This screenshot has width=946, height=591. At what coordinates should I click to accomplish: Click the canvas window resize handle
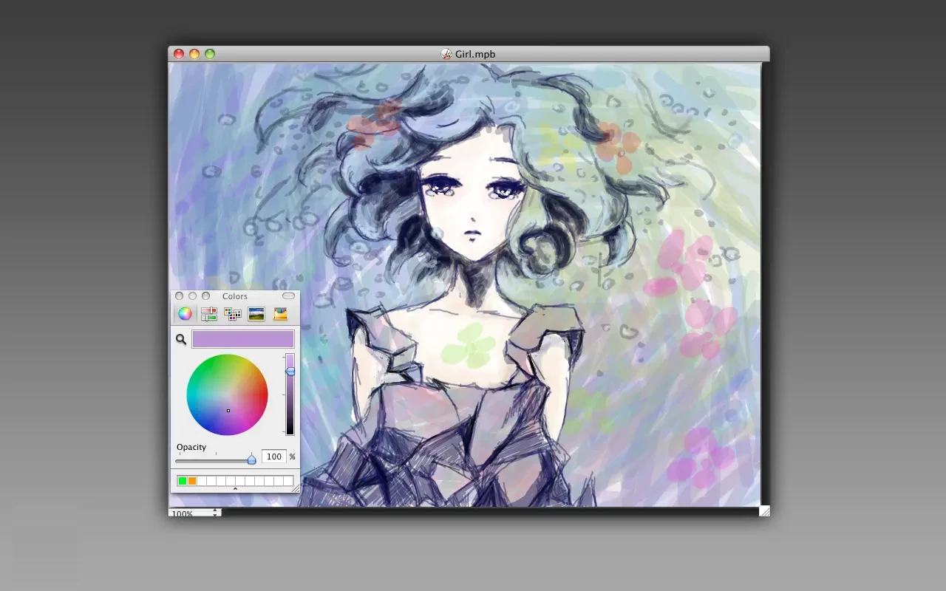point(764,510)
